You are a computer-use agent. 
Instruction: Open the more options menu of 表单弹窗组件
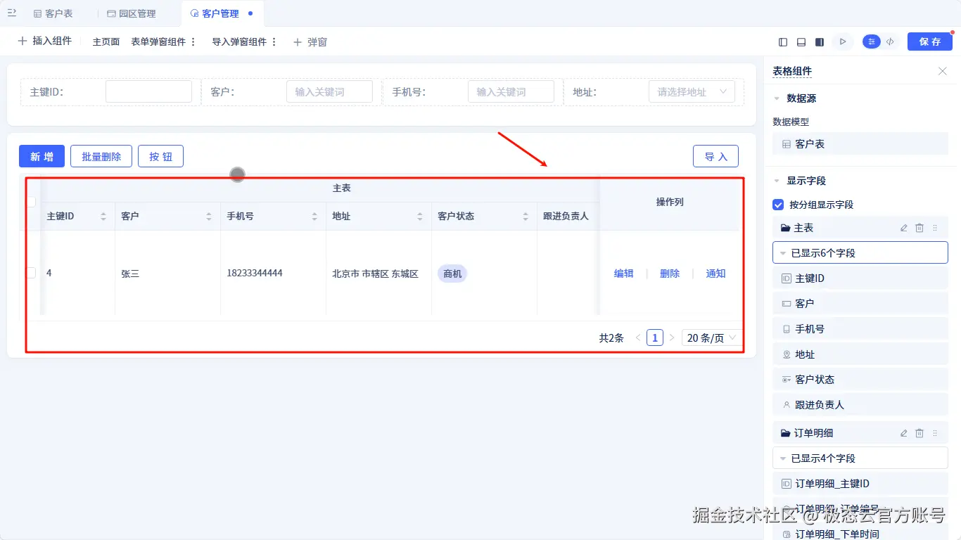(x=193, y=42)
